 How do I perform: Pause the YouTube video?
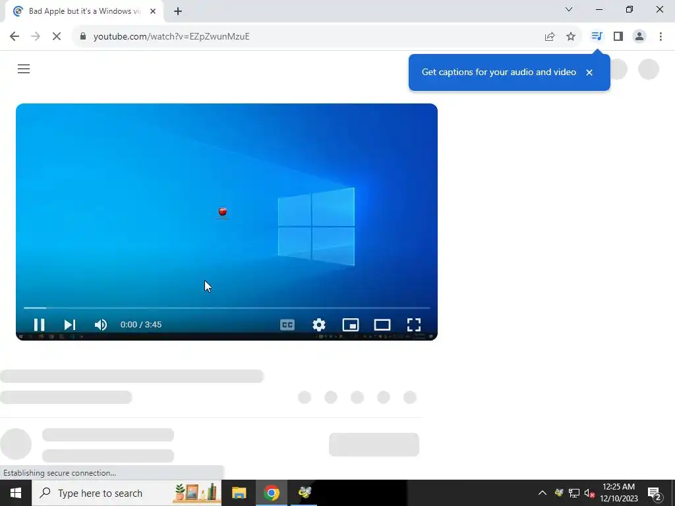point(39,324)
